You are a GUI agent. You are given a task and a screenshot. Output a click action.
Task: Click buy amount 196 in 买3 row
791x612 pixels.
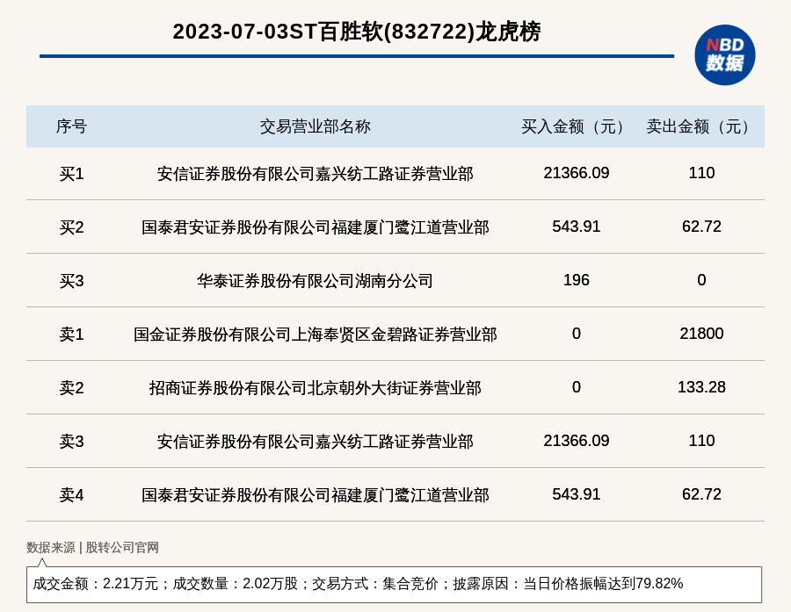click(576, 280)
